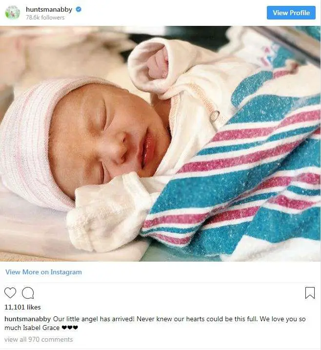Viewport: 321px width, 350px height.
Task: Click the View Profile button
Action: [291, 13]
